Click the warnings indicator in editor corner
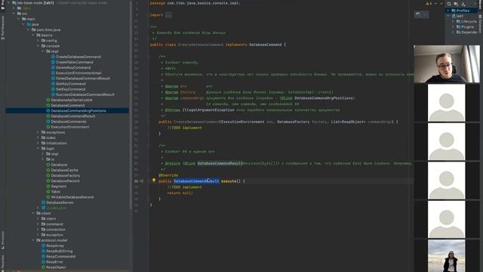 coord(429,4)
